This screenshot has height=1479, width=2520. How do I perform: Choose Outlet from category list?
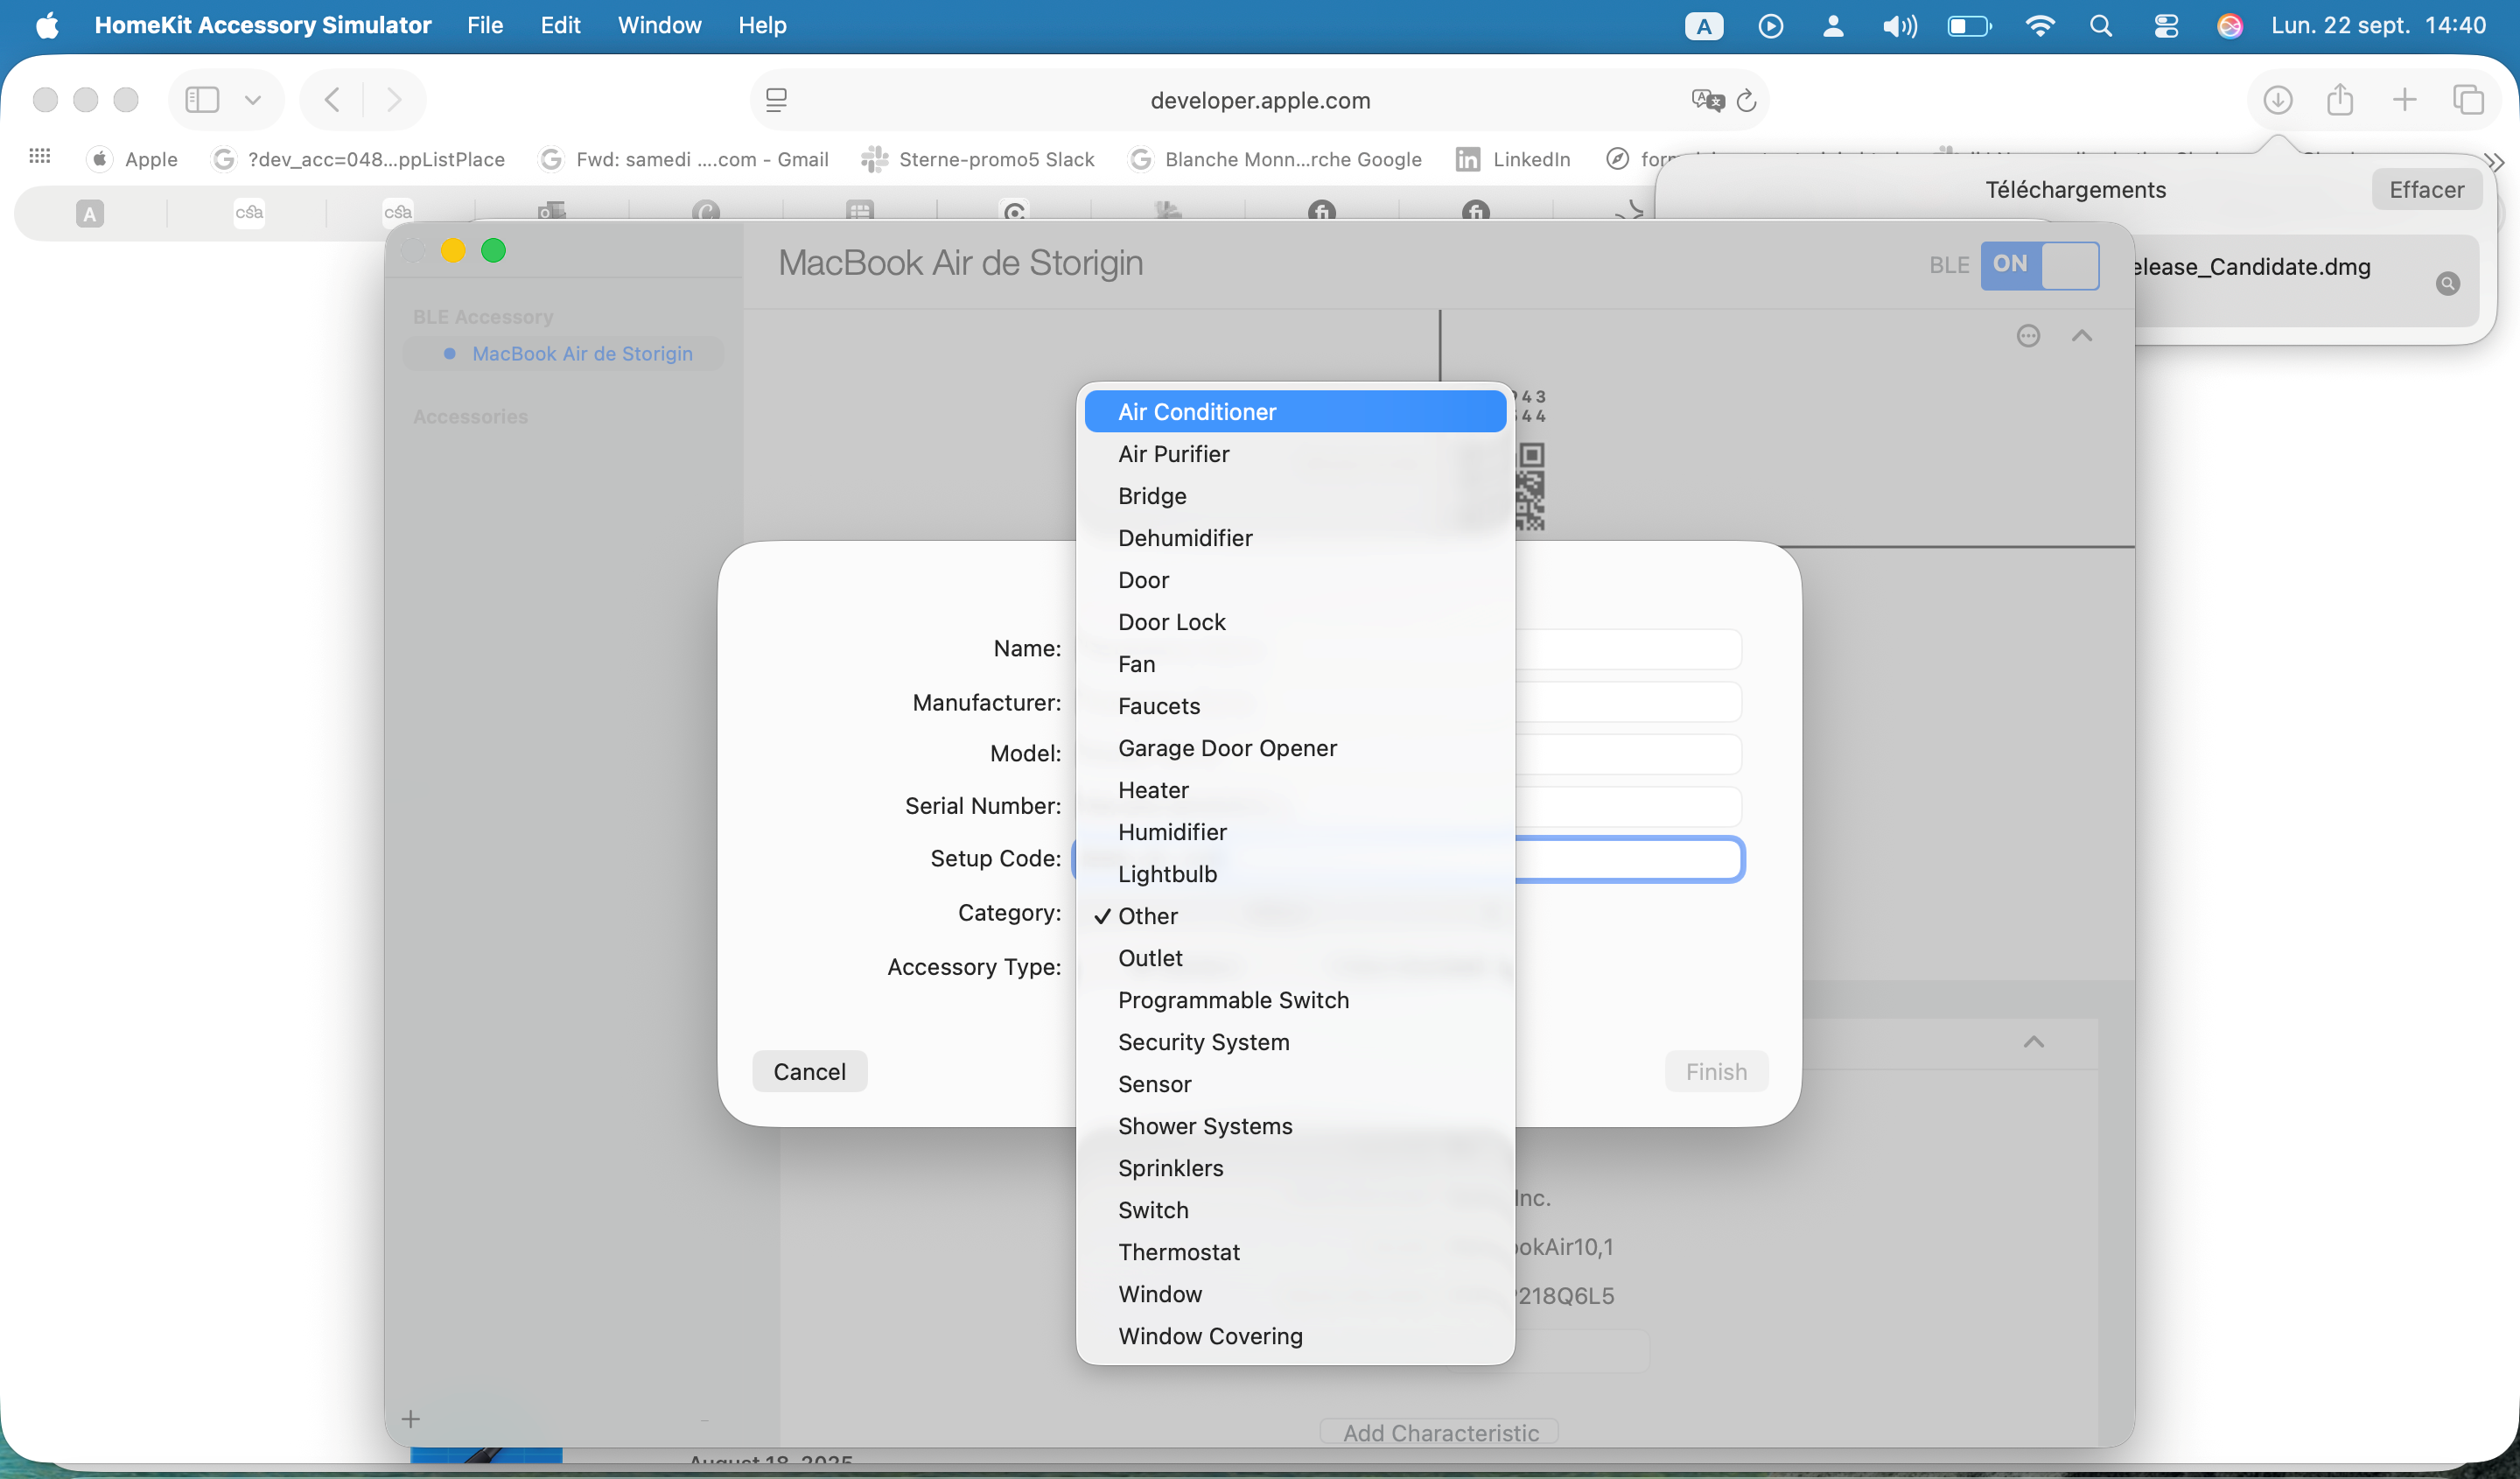[1295, 958]
